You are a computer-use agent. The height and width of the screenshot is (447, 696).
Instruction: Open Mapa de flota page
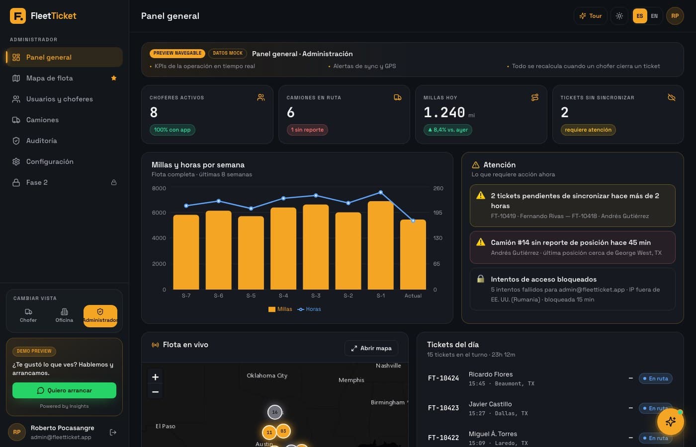(64, 78)
